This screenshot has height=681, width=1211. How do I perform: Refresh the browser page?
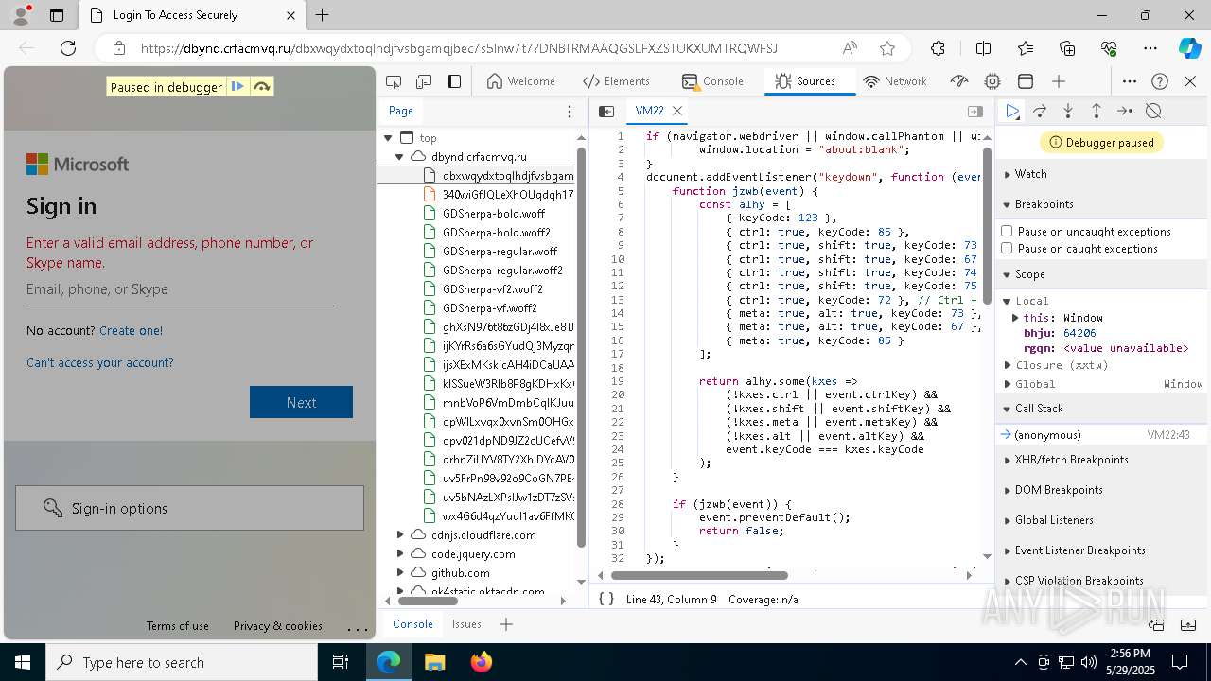click(x=68, y=48)
